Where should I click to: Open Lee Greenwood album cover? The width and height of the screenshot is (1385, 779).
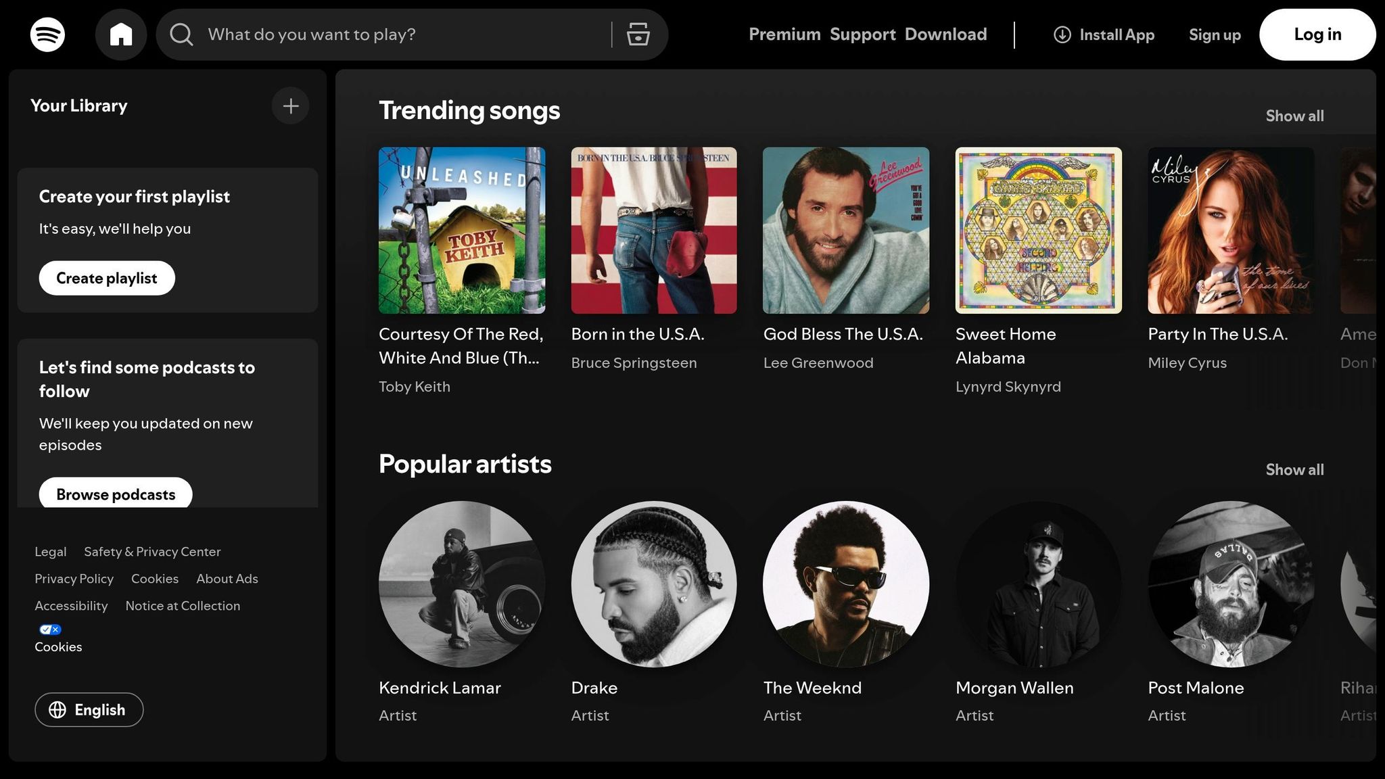846,231
